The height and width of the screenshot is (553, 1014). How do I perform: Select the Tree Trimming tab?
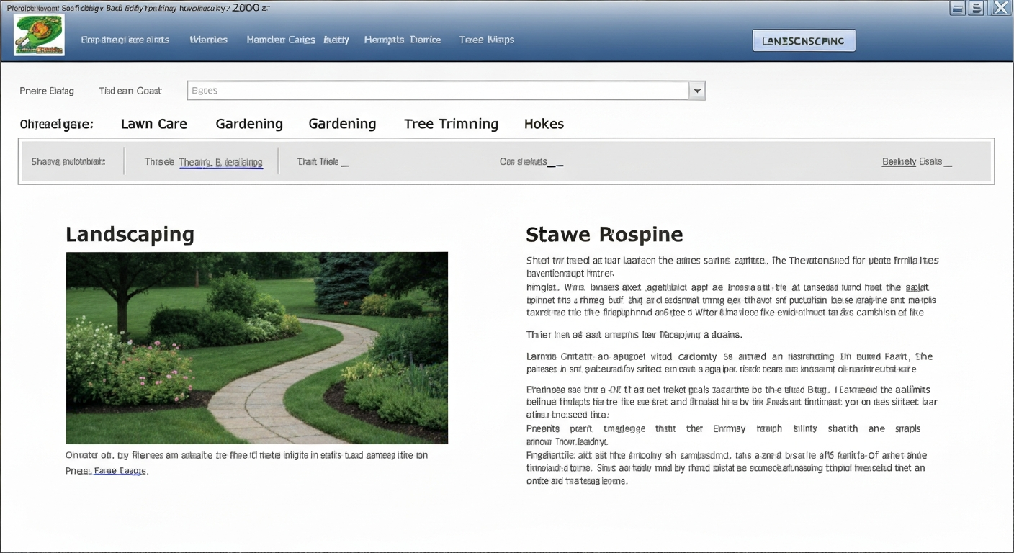tap(451, 124)
